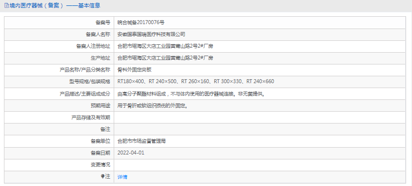Image resolution: width=412 pixels, height=186 pixels.
Task: Click filing authority 合肥市市场监督管理局
Action: click(x=141, y=141)
